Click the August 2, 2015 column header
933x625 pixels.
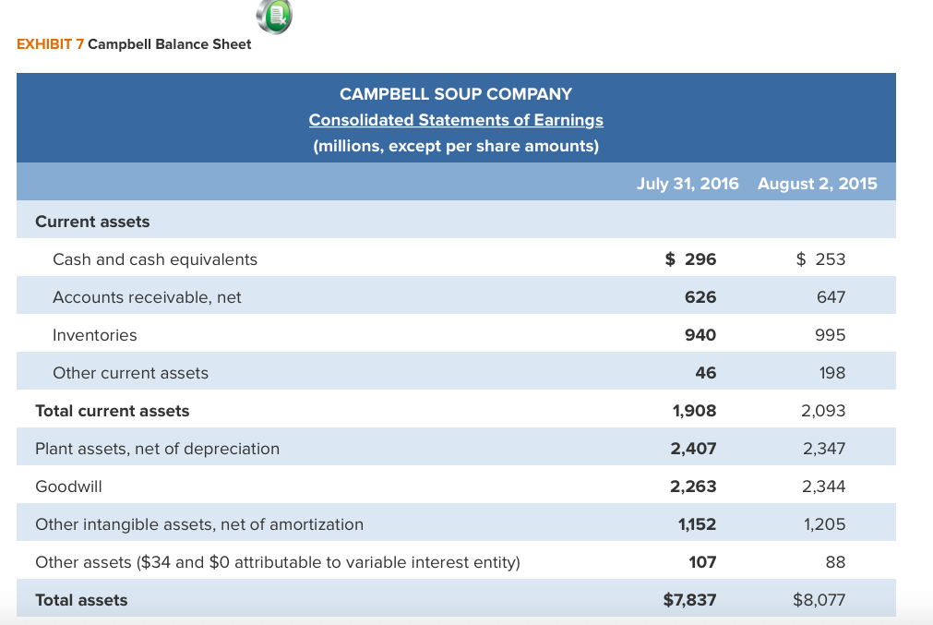coord(816,183)
